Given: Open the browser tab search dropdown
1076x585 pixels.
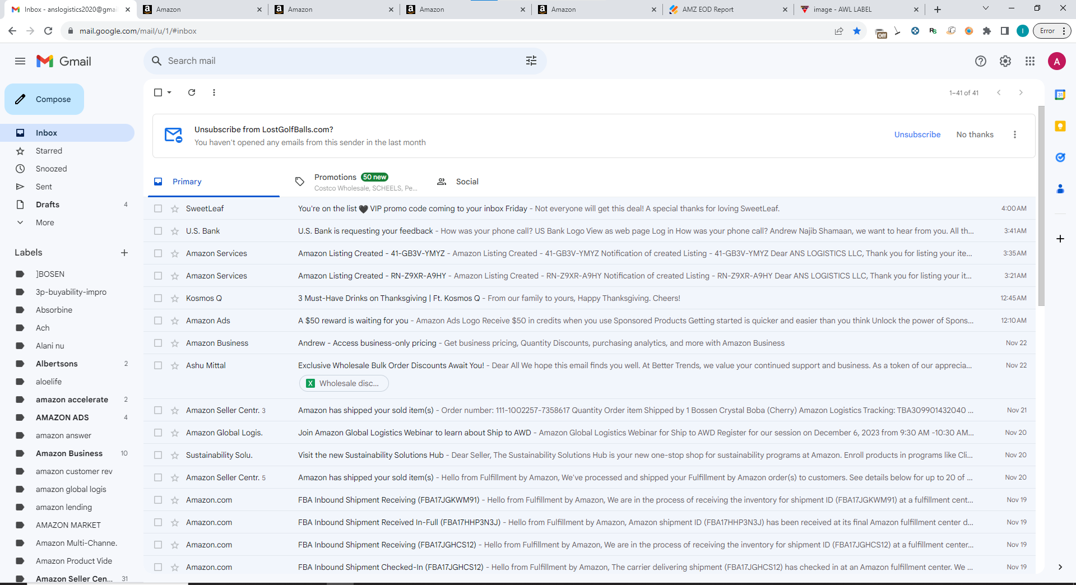Looking at the screenshot, I should pos(986,8).
